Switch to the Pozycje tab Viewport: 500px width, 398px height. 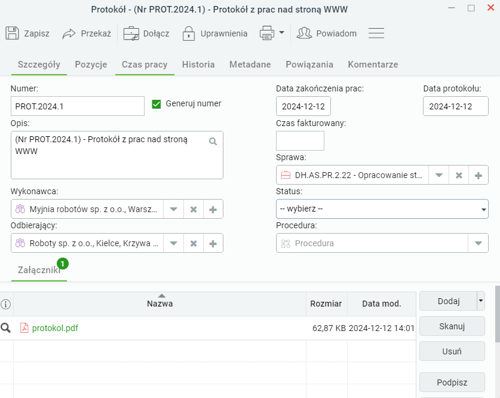pos(91,65)
